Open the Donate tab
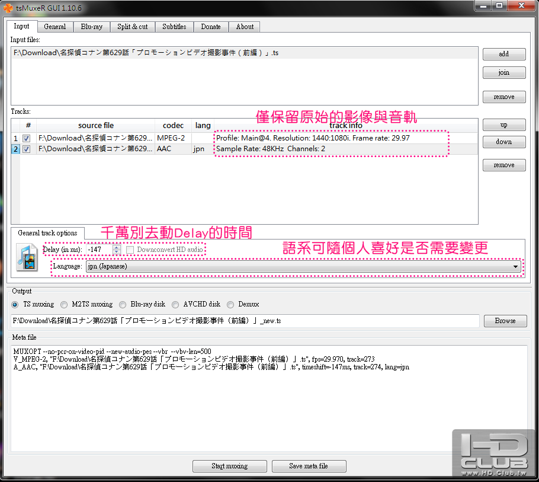 (211, 27)
